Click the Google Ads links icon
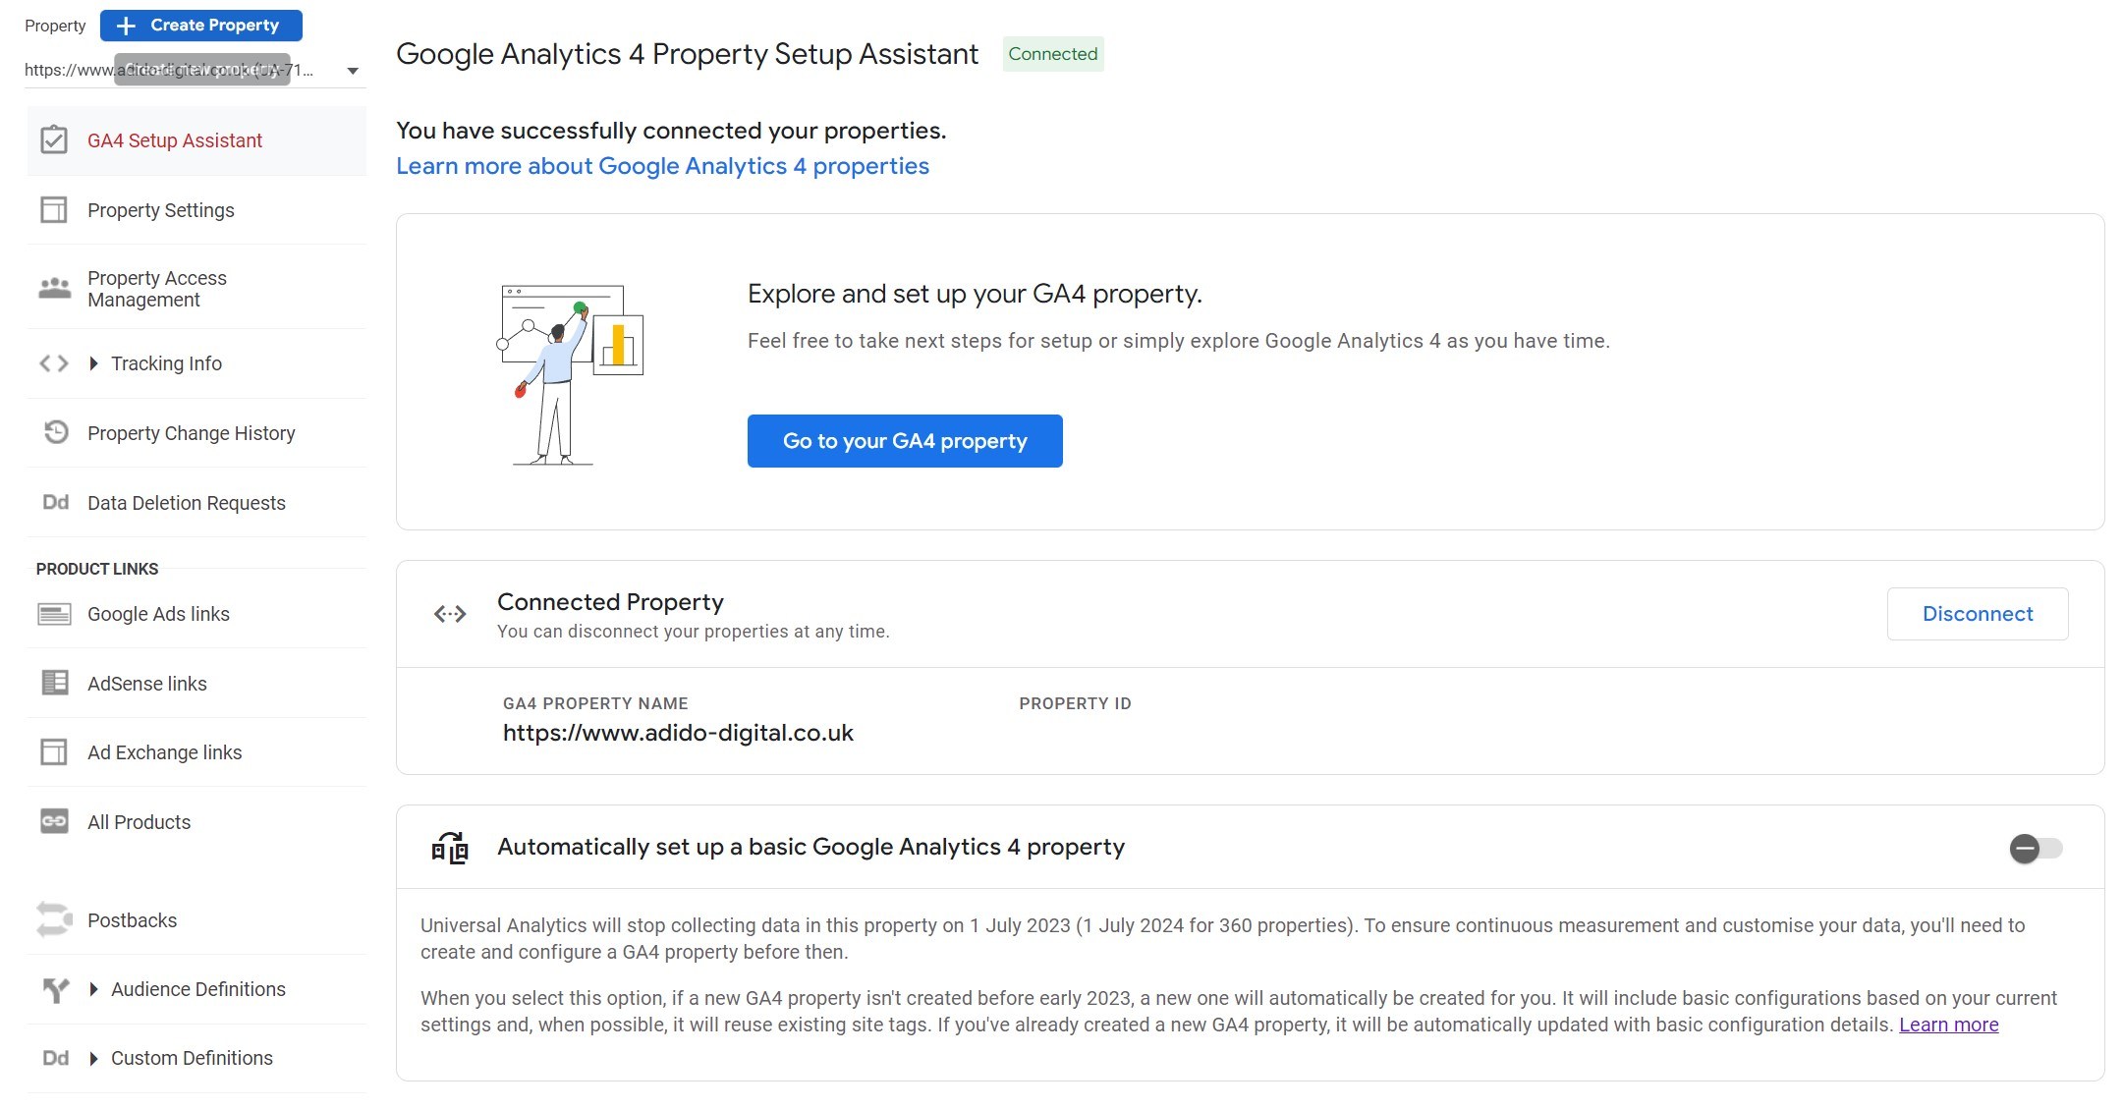2123x1109 pixels. (x=54, y=614)
